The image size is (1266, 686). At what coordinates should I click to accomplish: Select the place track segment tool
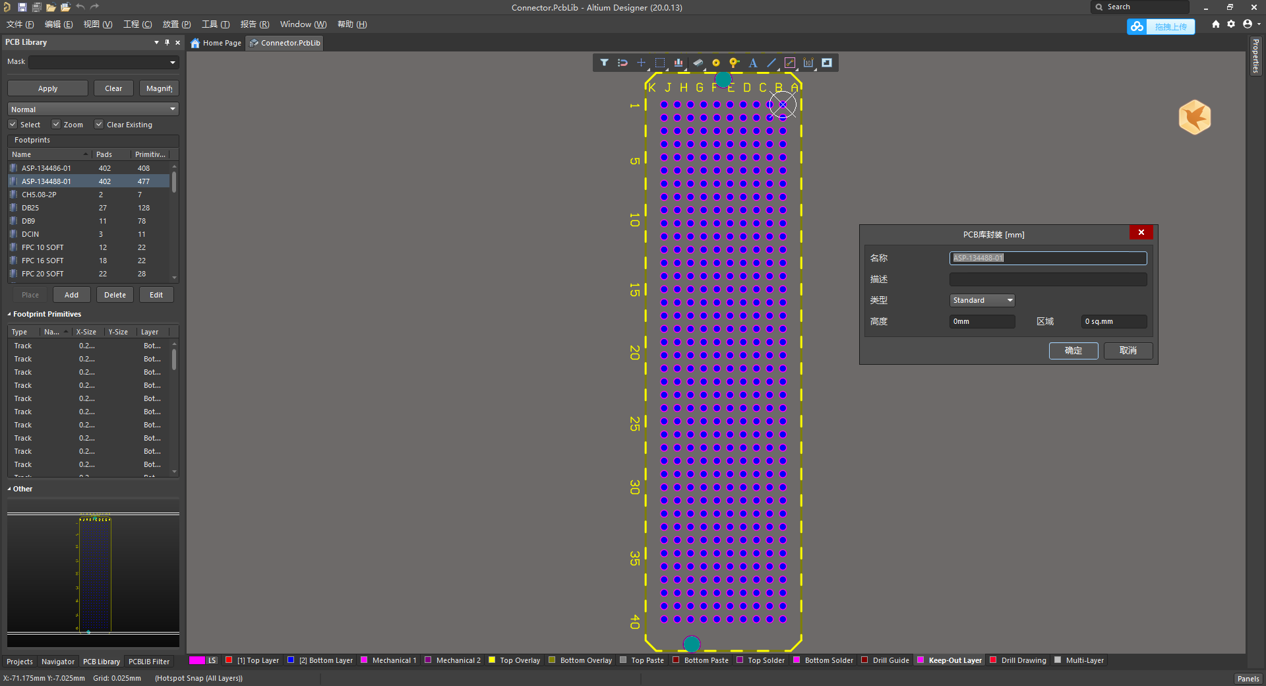(x=790, y=63)
